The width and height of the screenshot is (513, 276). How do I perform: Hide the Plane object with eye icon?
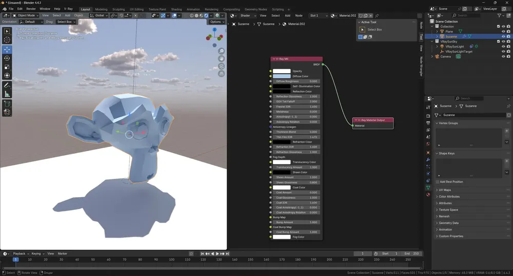[504, 31]
